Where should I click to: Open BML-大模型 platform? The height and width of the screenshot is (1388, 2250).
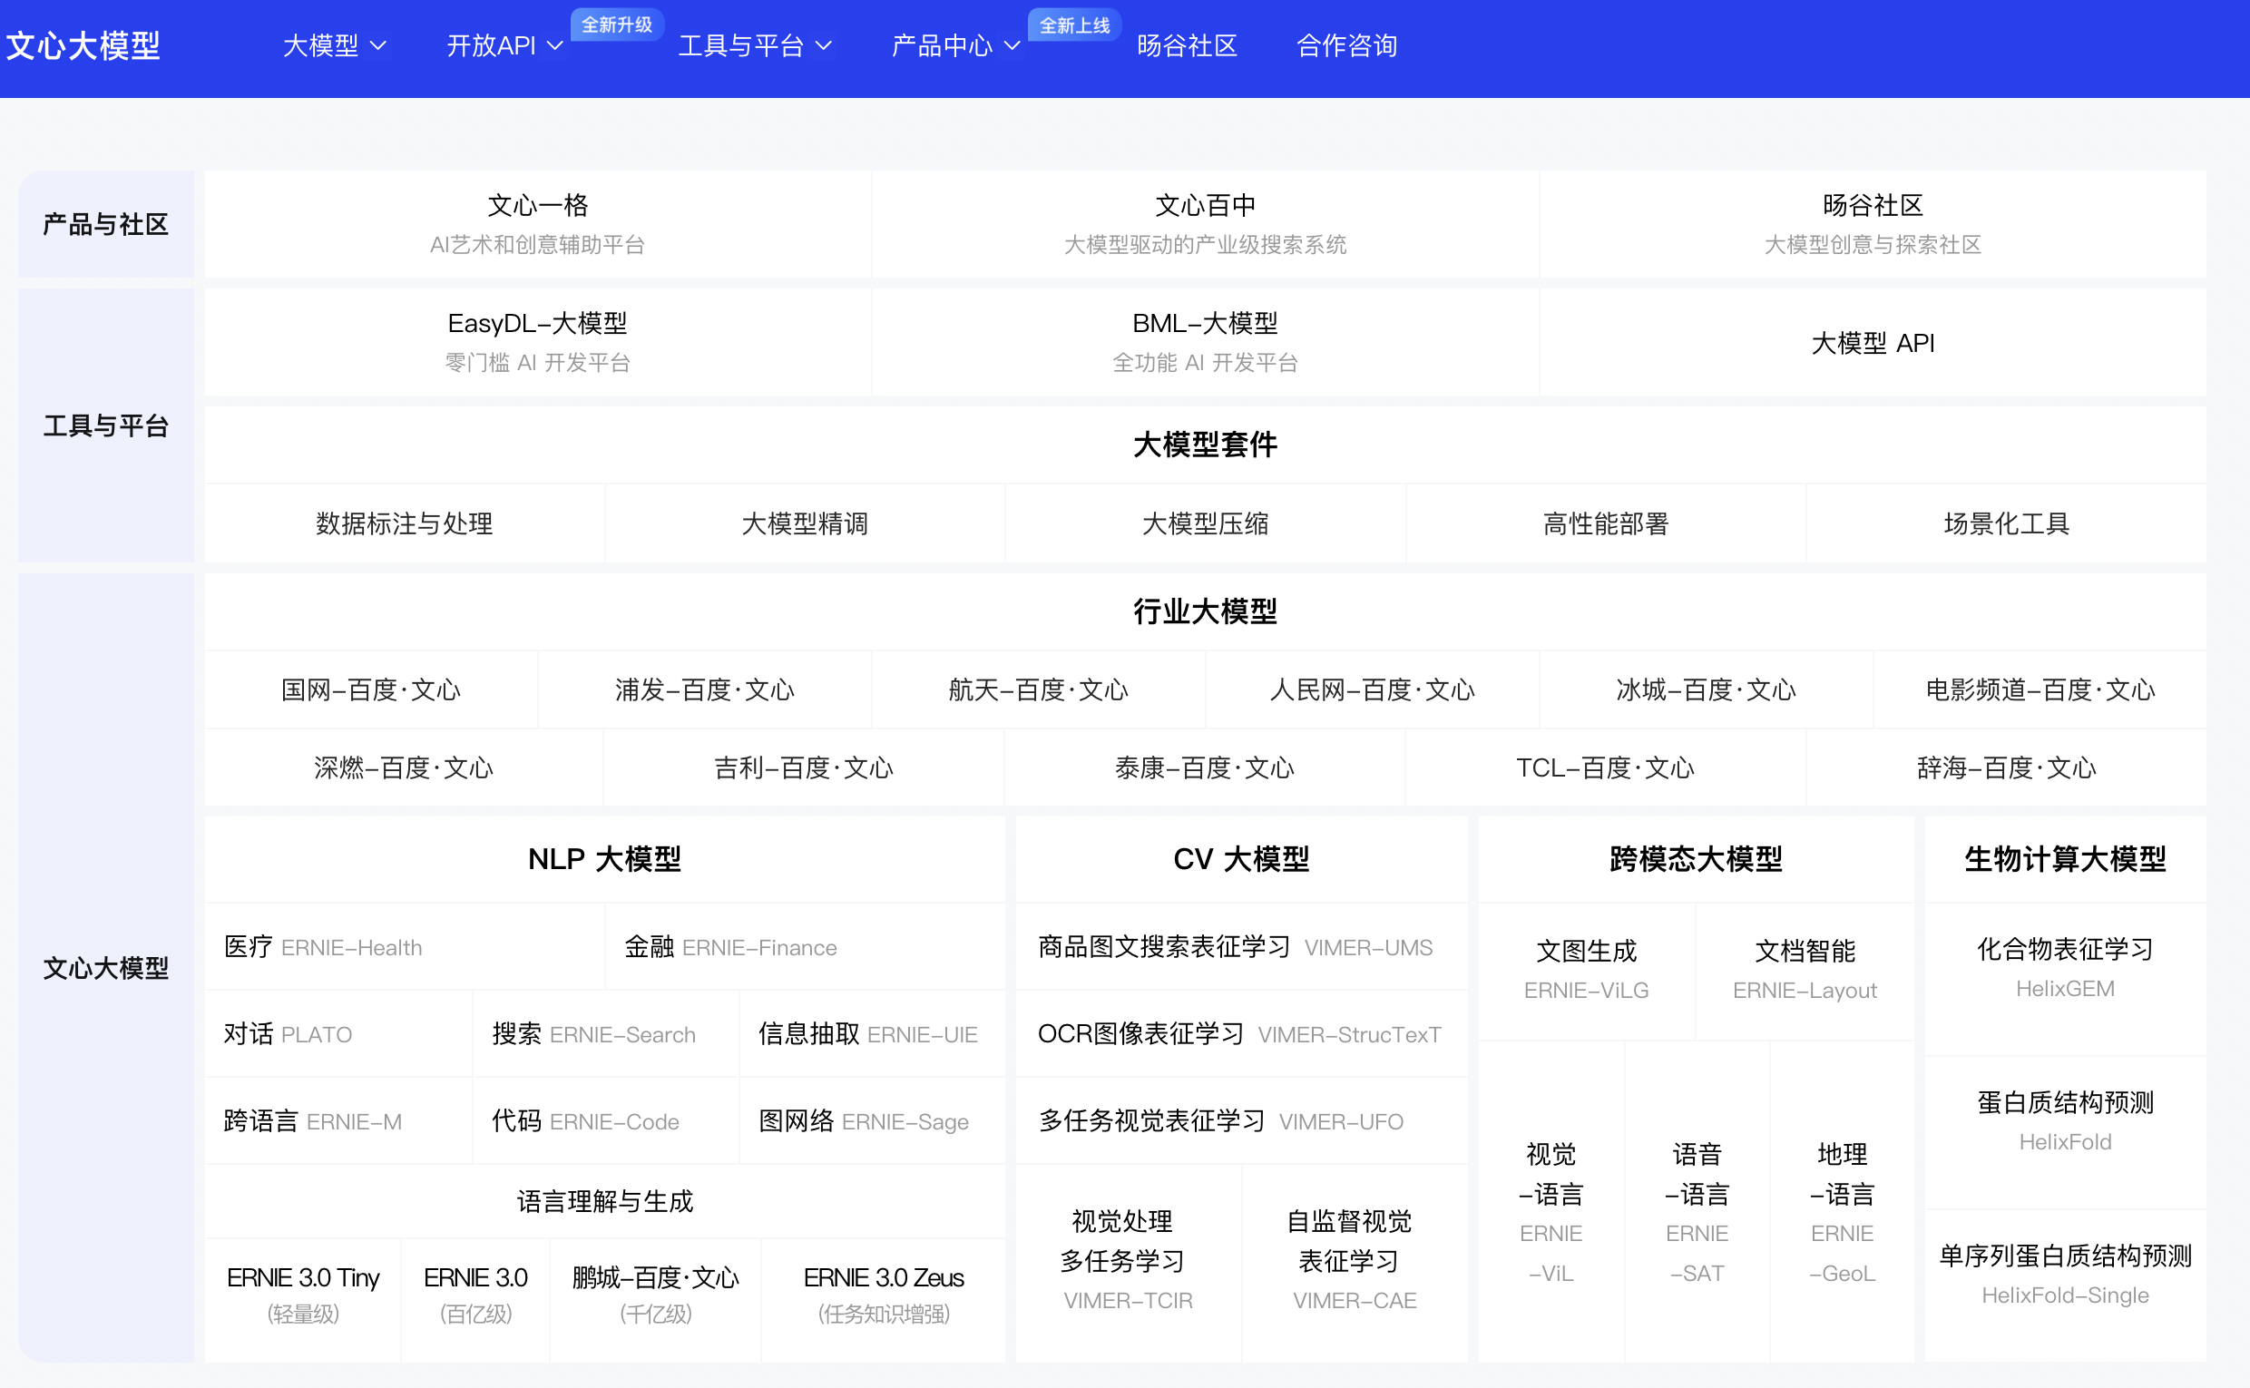coord(1205,342)
